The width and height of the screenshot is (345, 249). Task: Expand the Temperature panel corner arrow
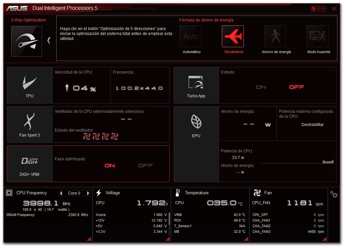pos(246,239)
